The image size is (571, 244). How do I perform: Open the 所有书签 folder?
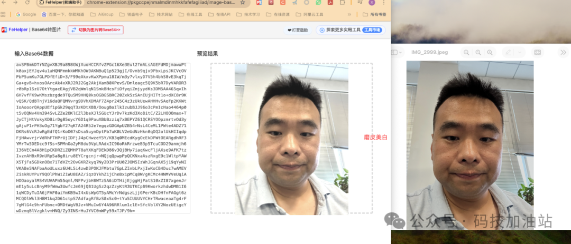[x=375, y=15]
